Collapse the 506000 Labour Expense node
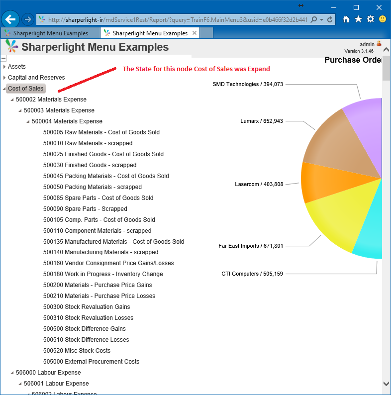The height and width of the screenshot is (395, 391). coord(12,373)
